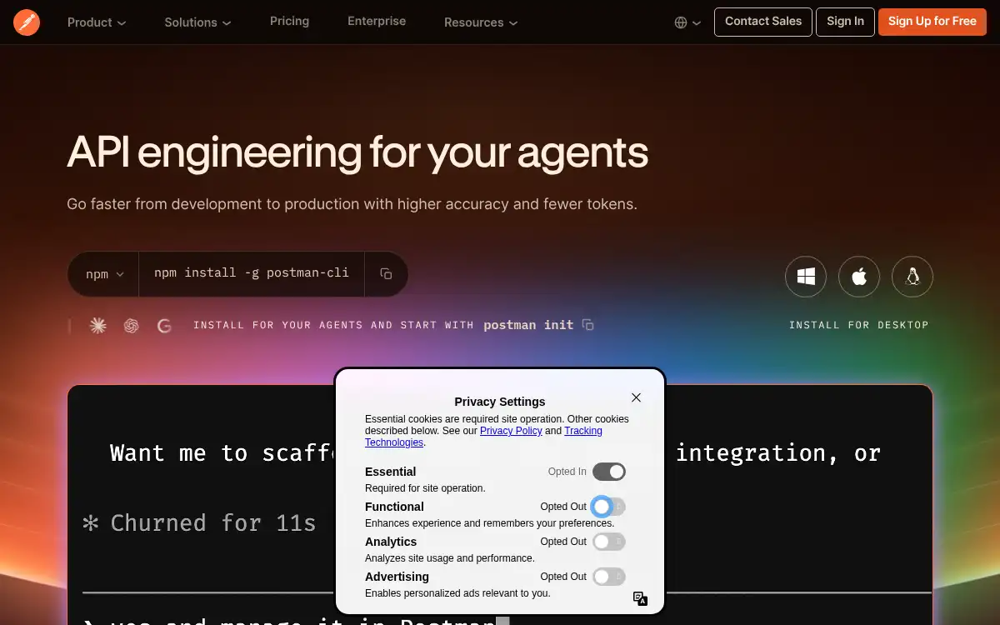The image size is (1000, 625).
Task: Expand the Product menu
Action: point(97,22)
